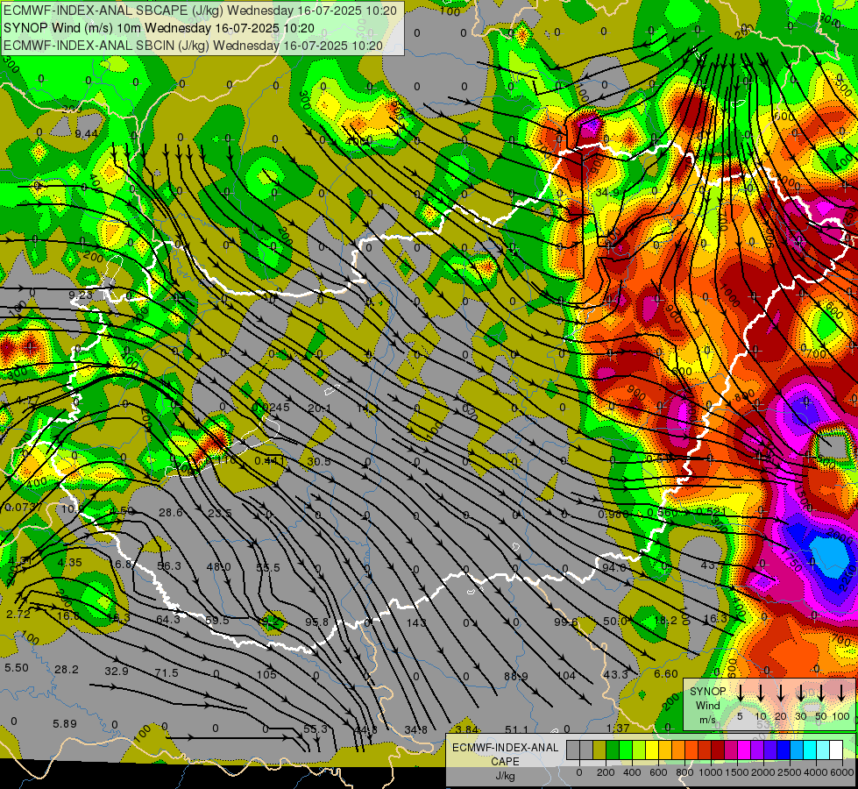Click the SBCIN title line
The image size is (858, 789).
(x=193, y=46)
